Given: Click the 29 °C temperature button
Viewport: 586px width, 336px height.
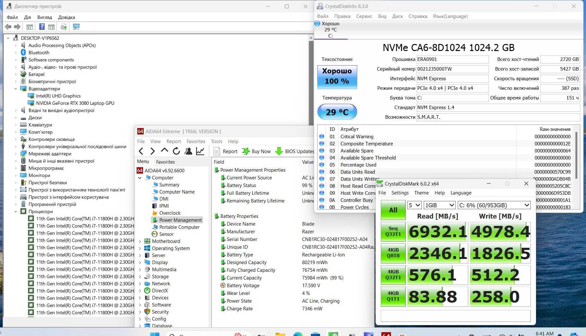Looking at the screenshot, I should pyautogui.click(x=337, y=112).
